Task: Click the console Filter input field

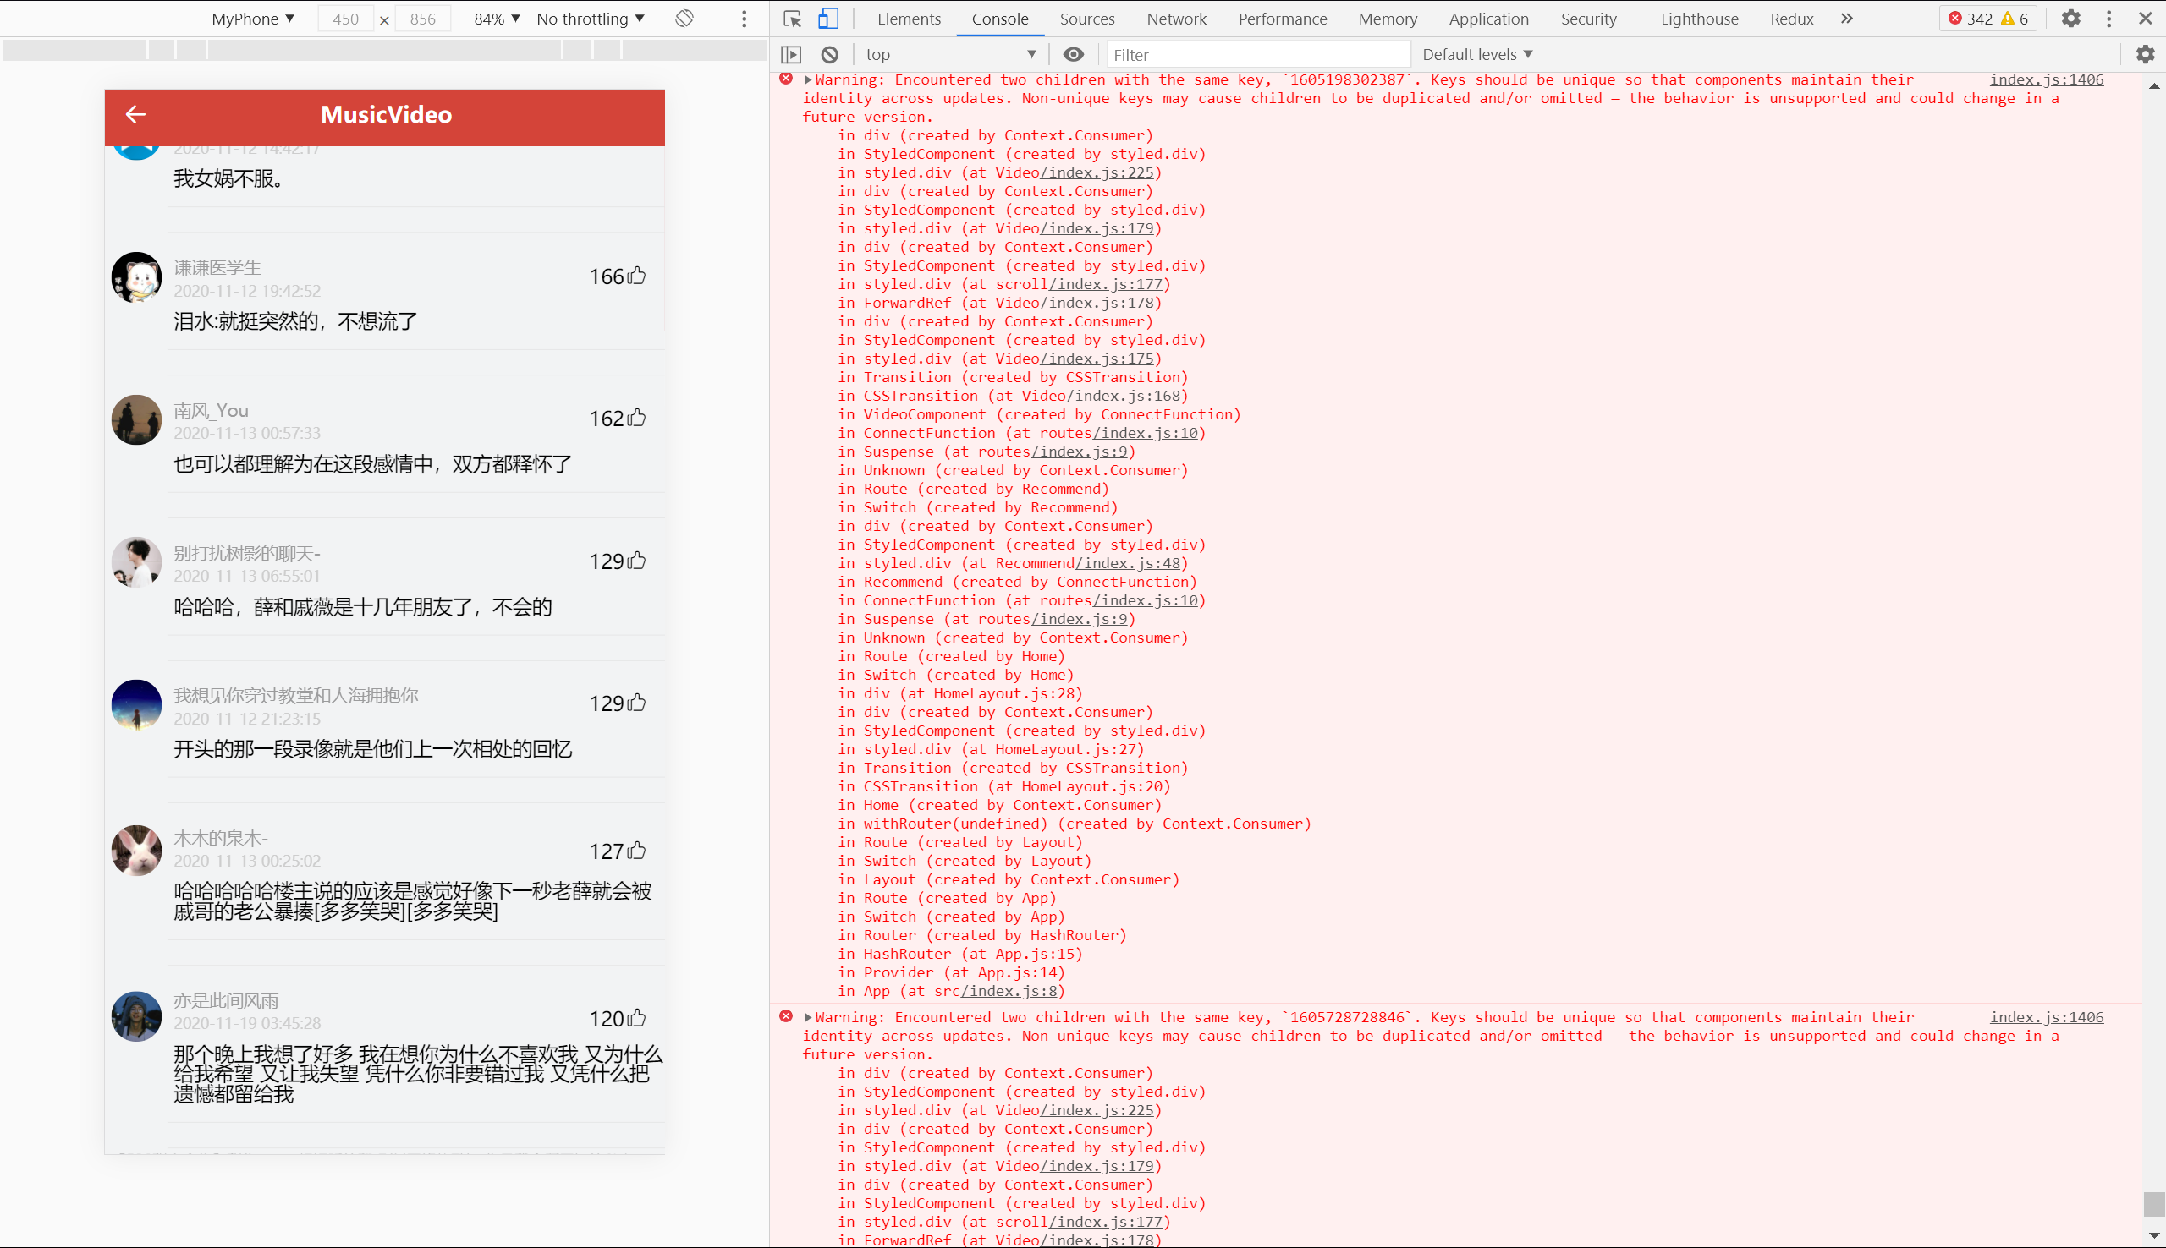Action: [1258, 55]
